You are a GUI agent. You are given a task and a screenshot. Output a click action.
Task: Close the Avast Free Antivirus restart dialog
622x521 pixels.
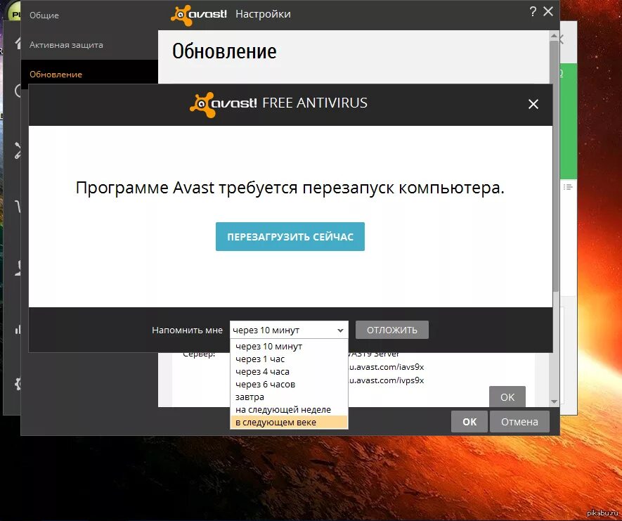pos(533,104)
